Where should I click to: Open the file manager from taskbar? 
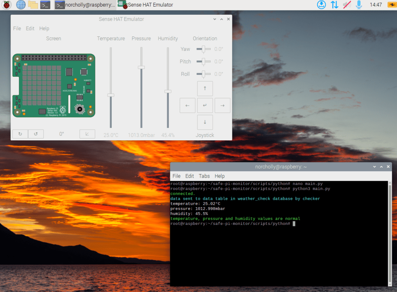pos(33,5)
